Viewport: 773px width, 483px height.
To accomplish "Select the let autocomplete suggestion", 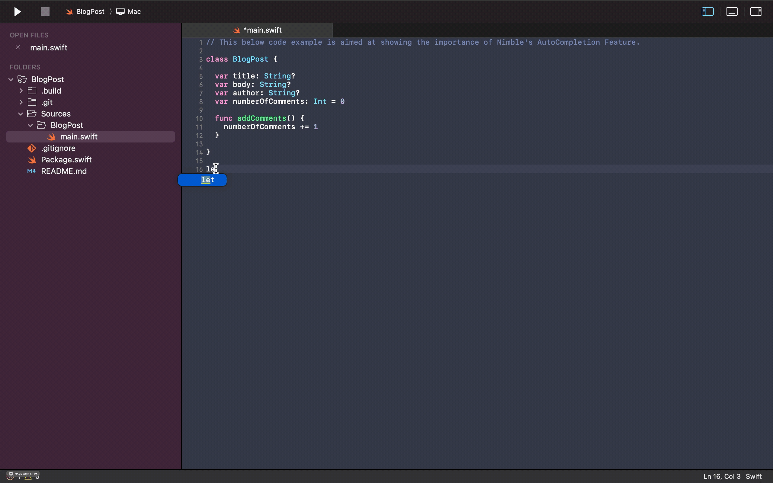I will pos(208,179).
